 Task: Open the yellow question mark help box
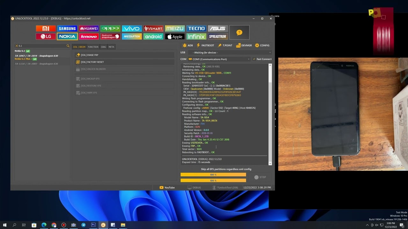tap(239, 32)
